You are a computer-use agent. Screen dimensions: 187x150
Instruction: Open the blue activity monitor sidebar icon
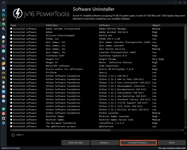tap(4, 91)
